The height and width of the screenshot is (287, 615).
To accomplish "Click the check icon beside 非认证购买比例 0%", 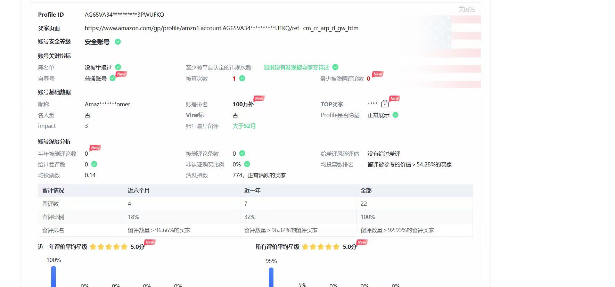I will click(247, 164).
